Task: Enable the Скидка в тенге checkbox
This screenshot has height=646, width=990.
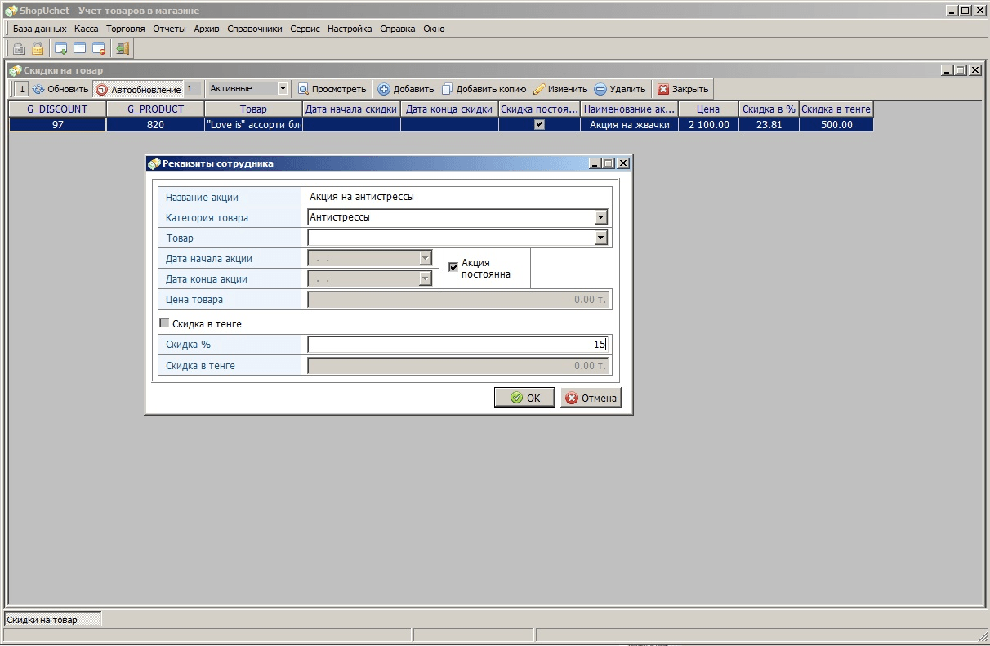Action: point(164,323)
